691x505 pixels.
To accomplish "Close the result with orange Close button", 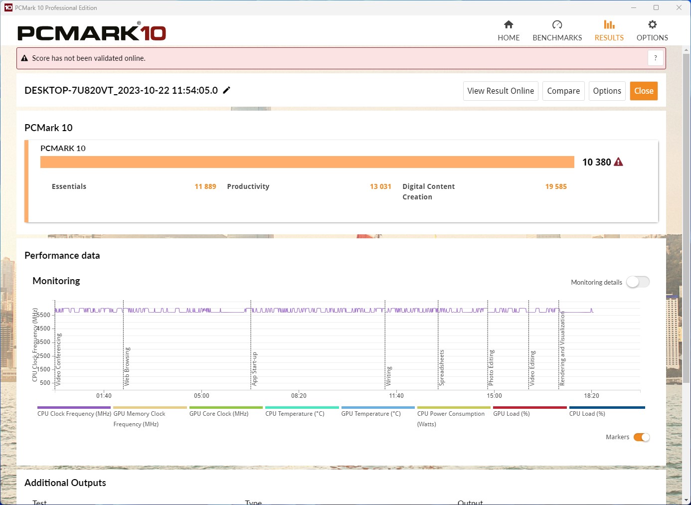I will [643, 91].
